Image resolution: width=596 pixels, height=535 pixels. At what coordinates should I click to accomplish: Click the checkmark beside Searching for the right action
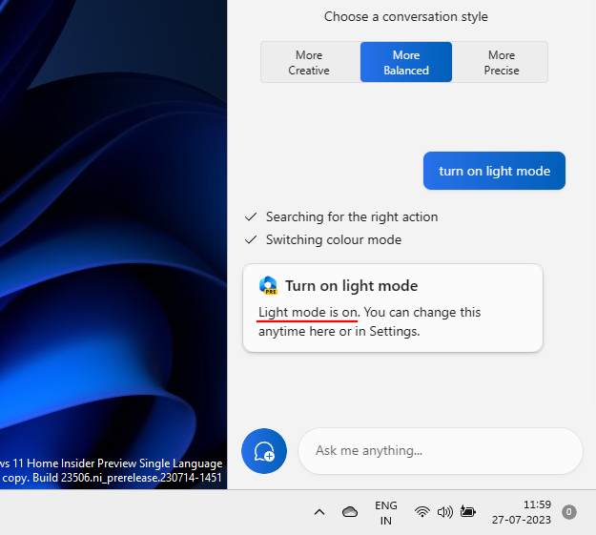click(251, 216)
